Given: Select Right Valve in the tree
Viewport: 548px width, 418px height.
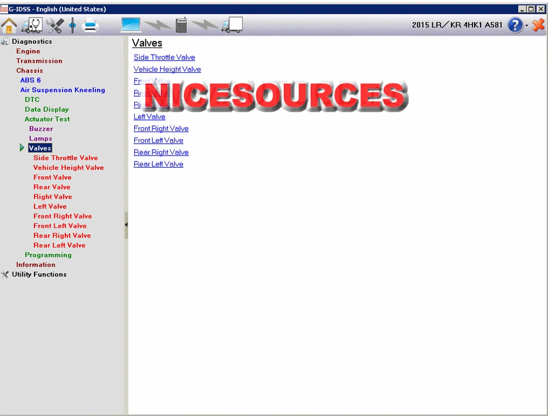Looking at the screenshot, I should [53, 197].
